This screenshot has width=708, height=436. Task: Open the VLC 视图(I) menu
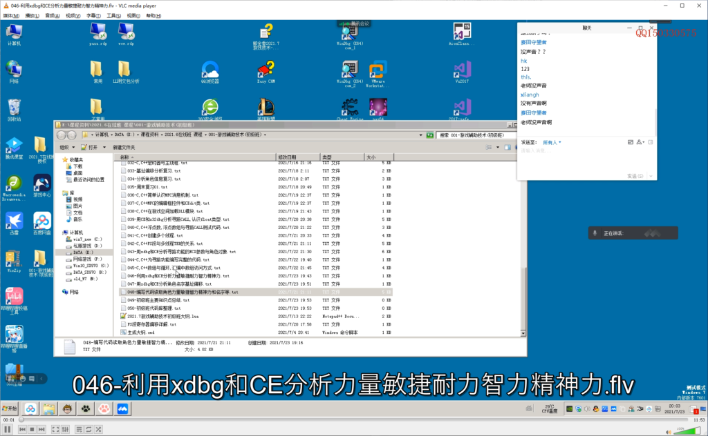[x=133, y=16]
